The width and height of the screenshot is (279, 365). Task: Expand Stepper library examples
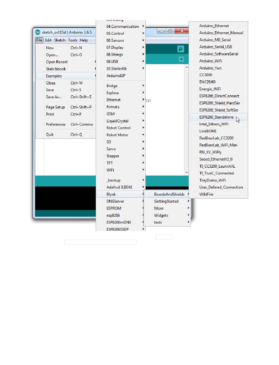[121, 156]
